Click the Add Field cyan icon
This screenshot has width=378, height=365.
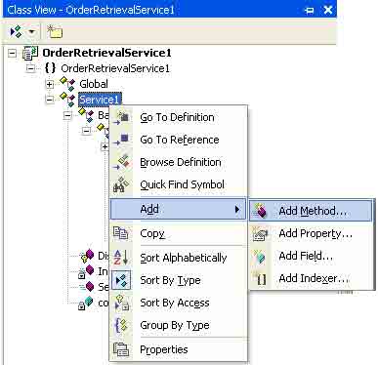point(261,257)
